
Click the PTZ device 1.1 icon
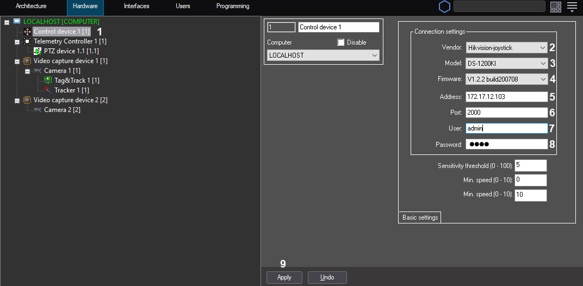[x=38, y=51]
